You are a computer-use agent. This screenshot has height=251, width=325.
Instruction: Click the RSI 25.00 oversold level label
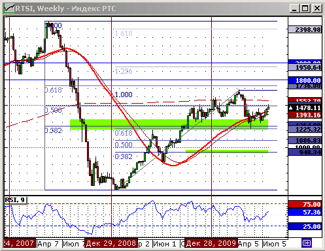tap(305, 226)
